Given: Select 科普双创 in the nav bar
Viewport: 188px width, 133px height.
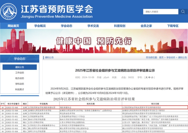Looking at the screenshot, I should pyautogui.click(x=120, y=26).
